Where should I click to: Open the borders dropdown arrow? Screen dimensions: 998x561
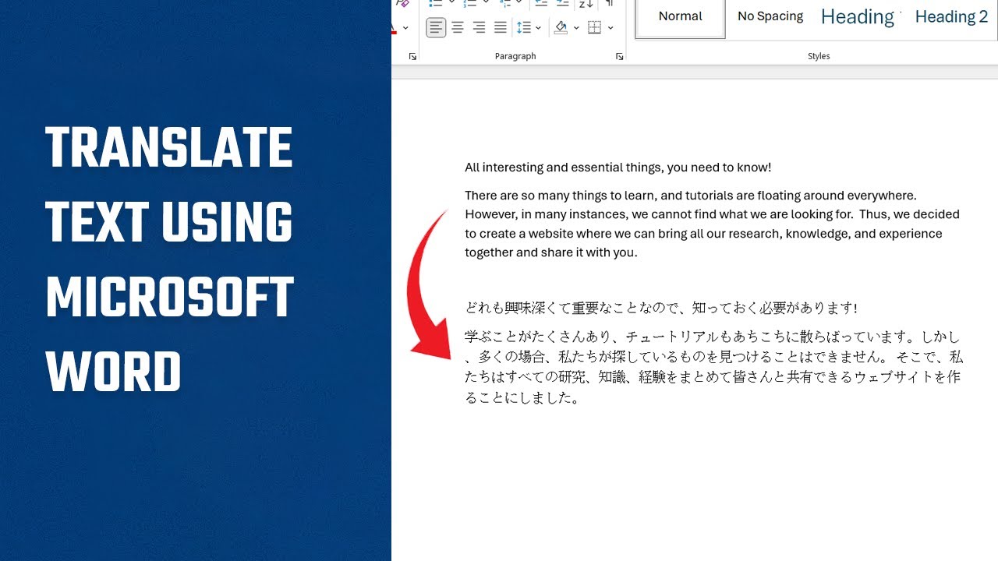pos(610,28)
